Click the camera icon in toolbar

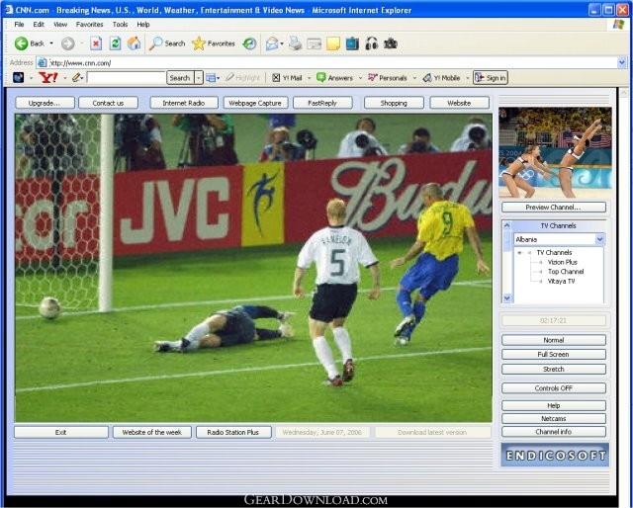[391, 43]
